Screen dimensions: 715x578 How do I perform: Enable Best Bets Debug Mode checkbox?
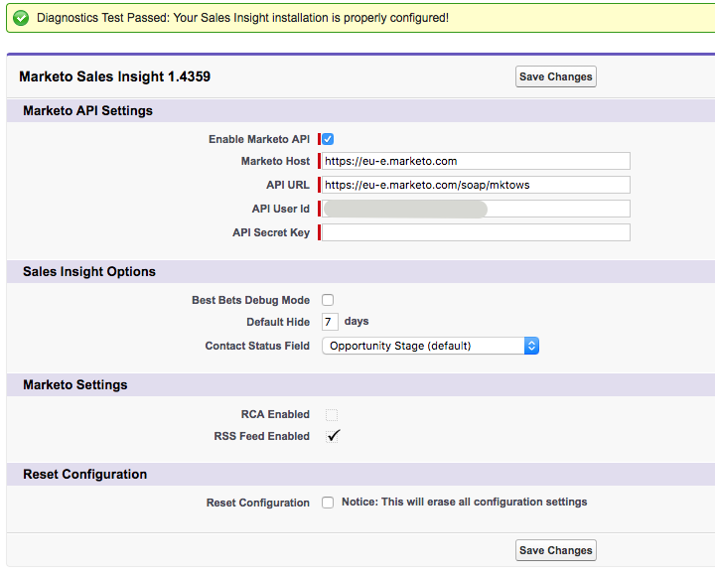coord(328,300)
